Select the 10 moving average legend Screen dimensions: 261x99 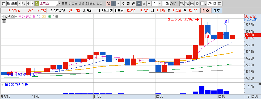39,16
